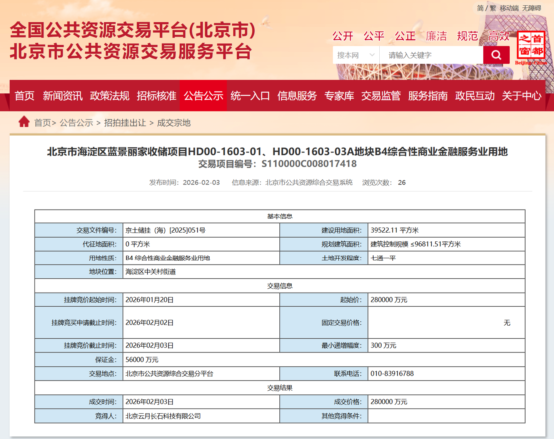This screenshot has width=554, height=439.
Task: Open 服务指南 in the nav bar
Action: 428,96
